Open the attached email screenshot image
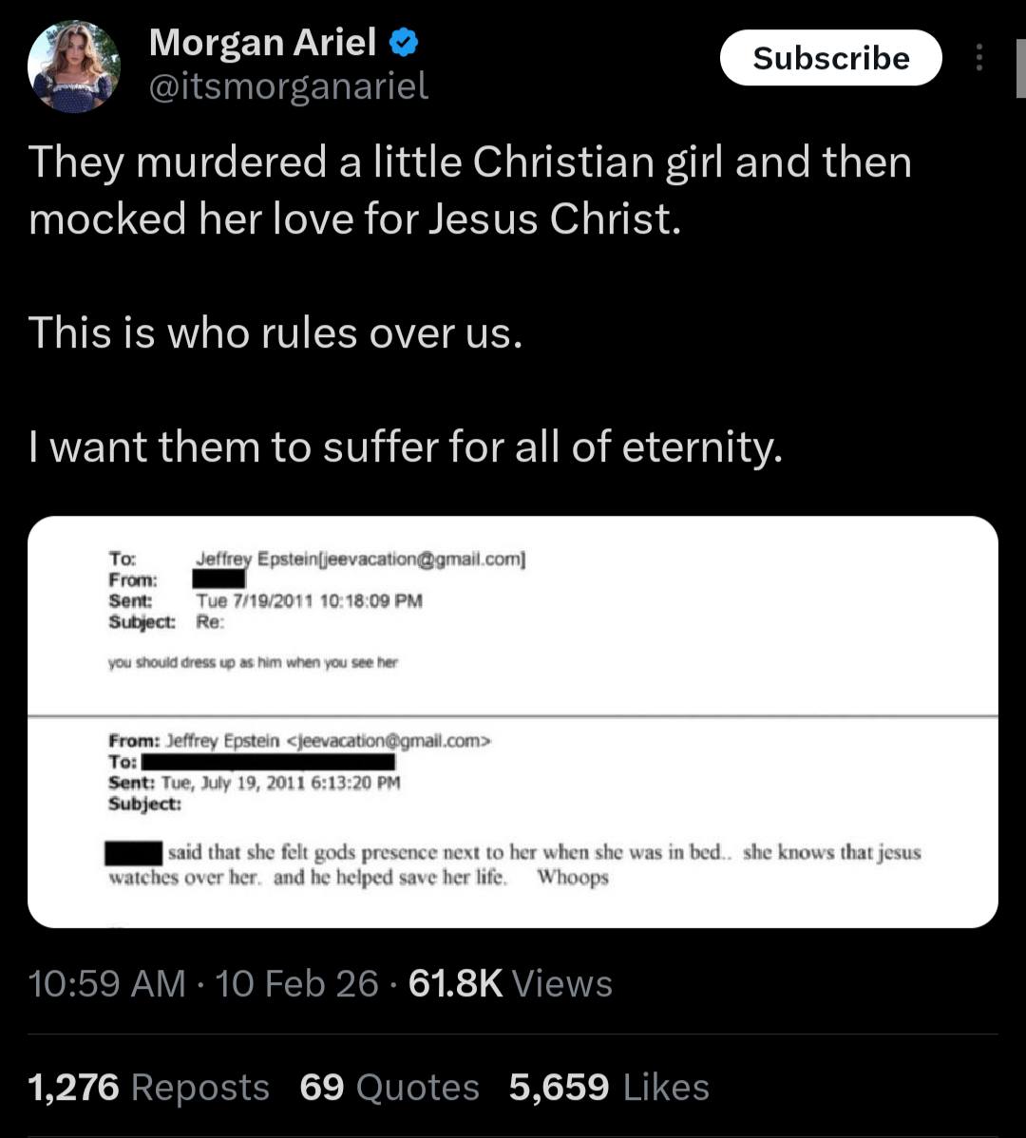 pyautogui.click(x=513, y=722)
